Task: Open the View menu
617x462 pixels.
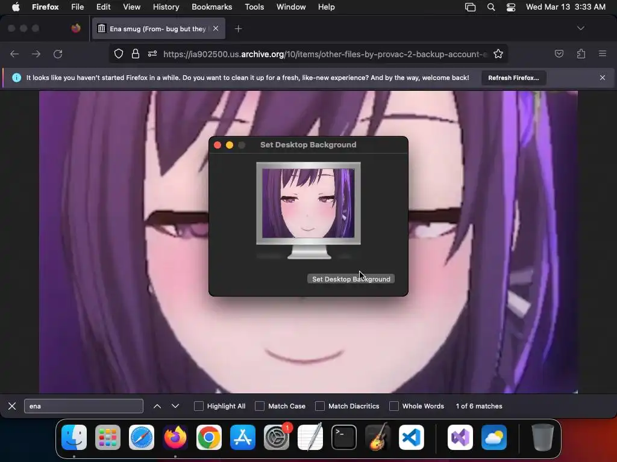Action: tap(132, 7)
